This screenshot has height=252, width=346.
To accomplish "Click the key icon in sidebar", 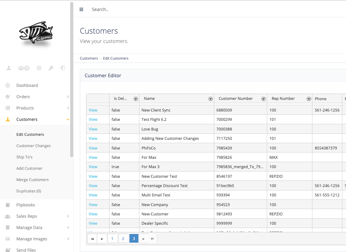I will click(x=51, y=68).
